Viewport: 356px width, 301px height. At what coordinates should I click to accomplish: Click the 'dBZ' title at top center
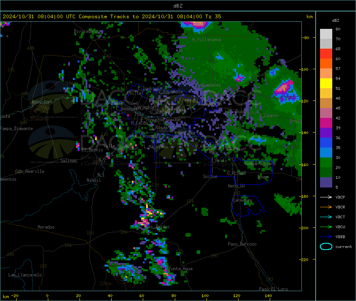pos(178,6)
